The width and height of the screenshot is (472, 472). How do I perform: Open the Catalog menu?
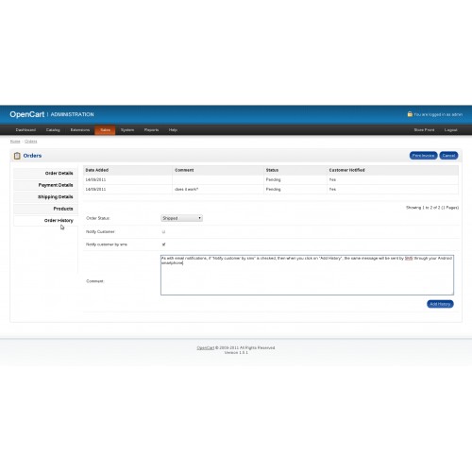tap(53, 130)
